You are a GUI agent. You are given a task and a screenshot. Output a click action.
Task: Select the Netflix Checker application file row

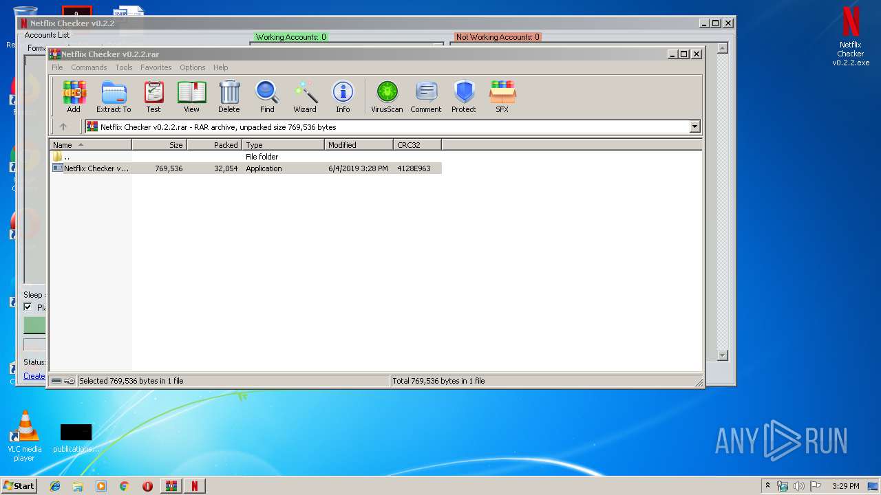(246, 168)
